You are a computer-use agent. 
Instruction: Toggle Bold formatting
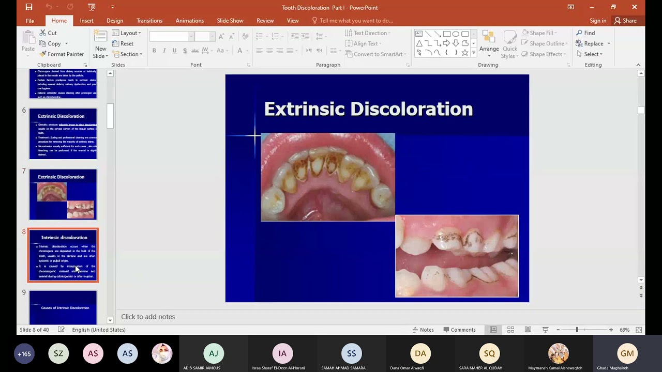154,51
